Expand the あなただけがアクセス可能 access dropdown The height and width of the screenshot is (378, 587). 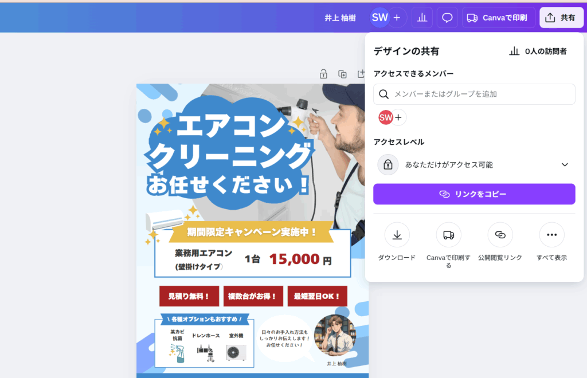(x=474, y=164)
